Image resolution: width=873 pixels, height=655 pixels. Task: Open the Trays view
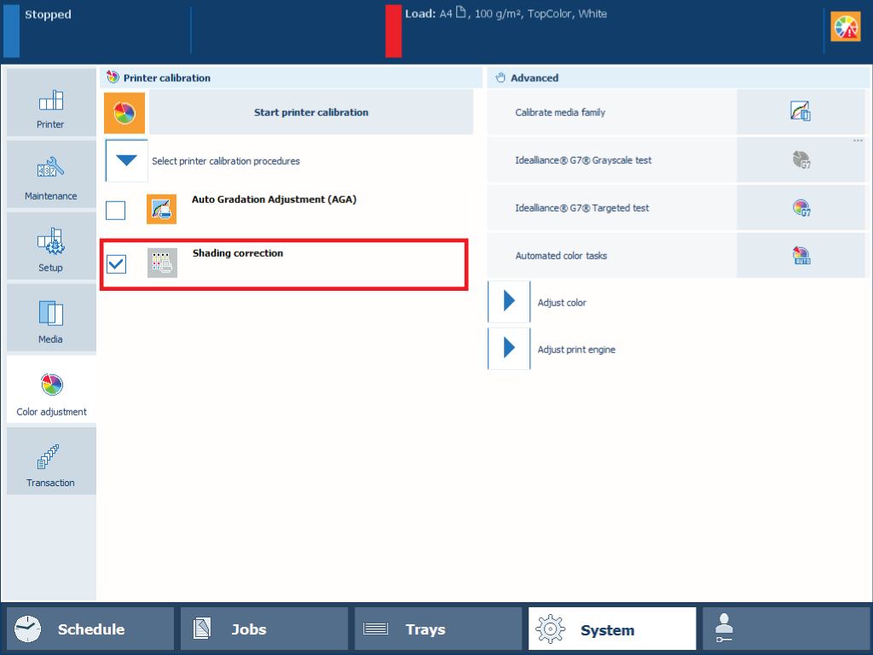tap(437, 629)
